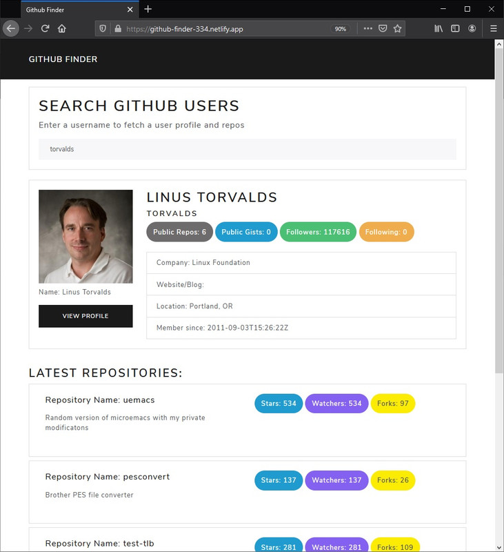Open the hamburger application menu
This screenshot has width=504, height=552.
click(x=494, y=28)
